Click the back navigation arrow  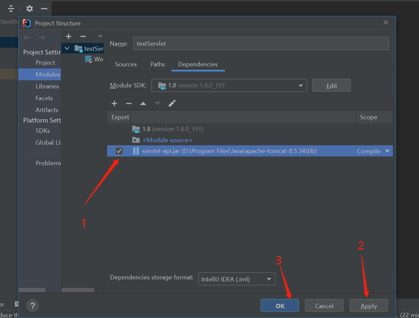coord(27,37)
